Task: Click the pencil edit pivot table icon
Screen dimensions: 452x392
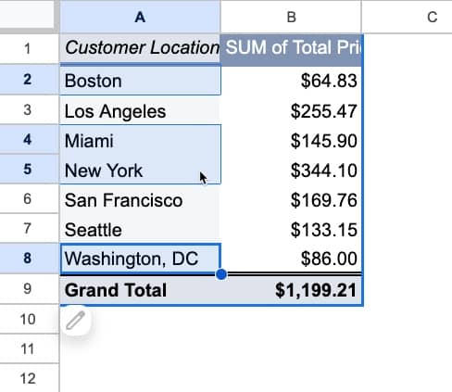Action: (76, 321)
